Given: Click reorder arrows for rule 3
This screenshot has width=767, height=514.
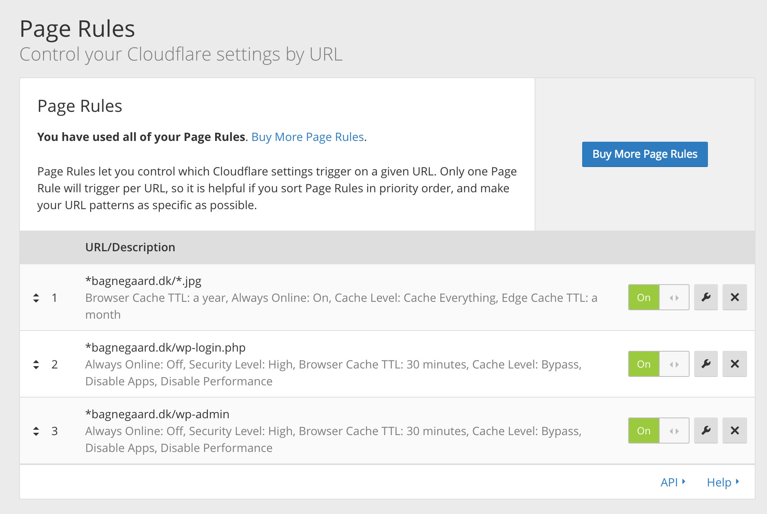Looking at the screenshot, I should point(36,431).
